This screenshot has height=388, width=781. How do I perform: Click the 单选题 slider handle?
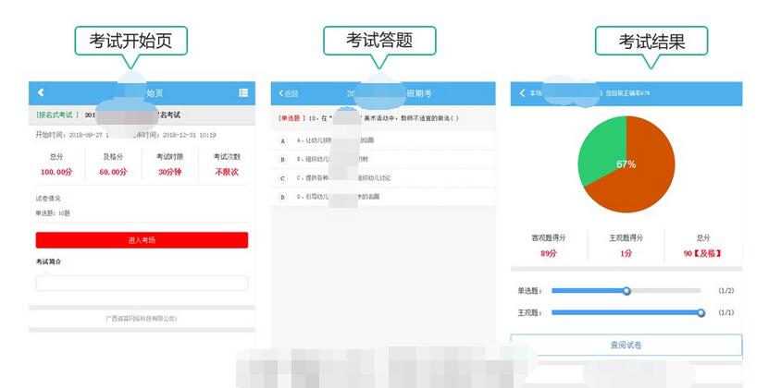click(x=626, y=291)
